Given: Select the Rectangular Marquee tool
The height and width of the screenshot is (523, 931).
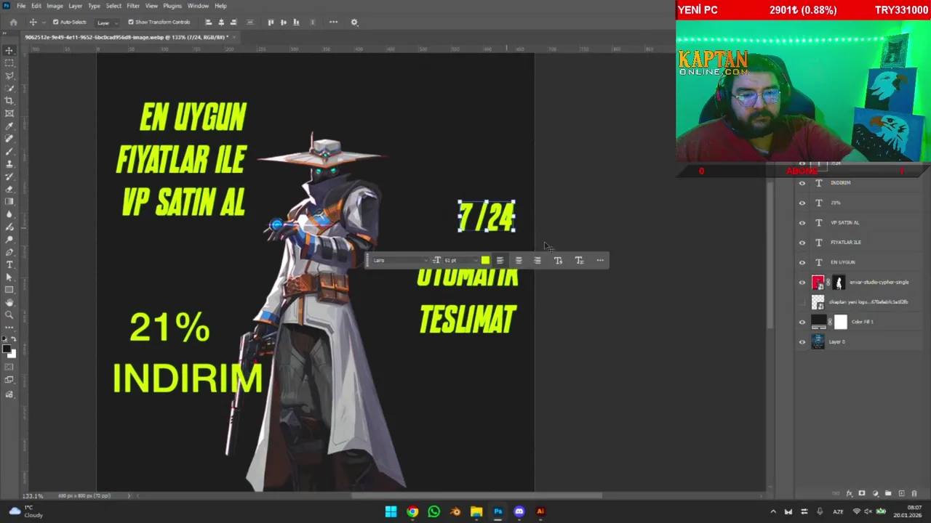Looking at the screenshot, I should click(9, 63).
